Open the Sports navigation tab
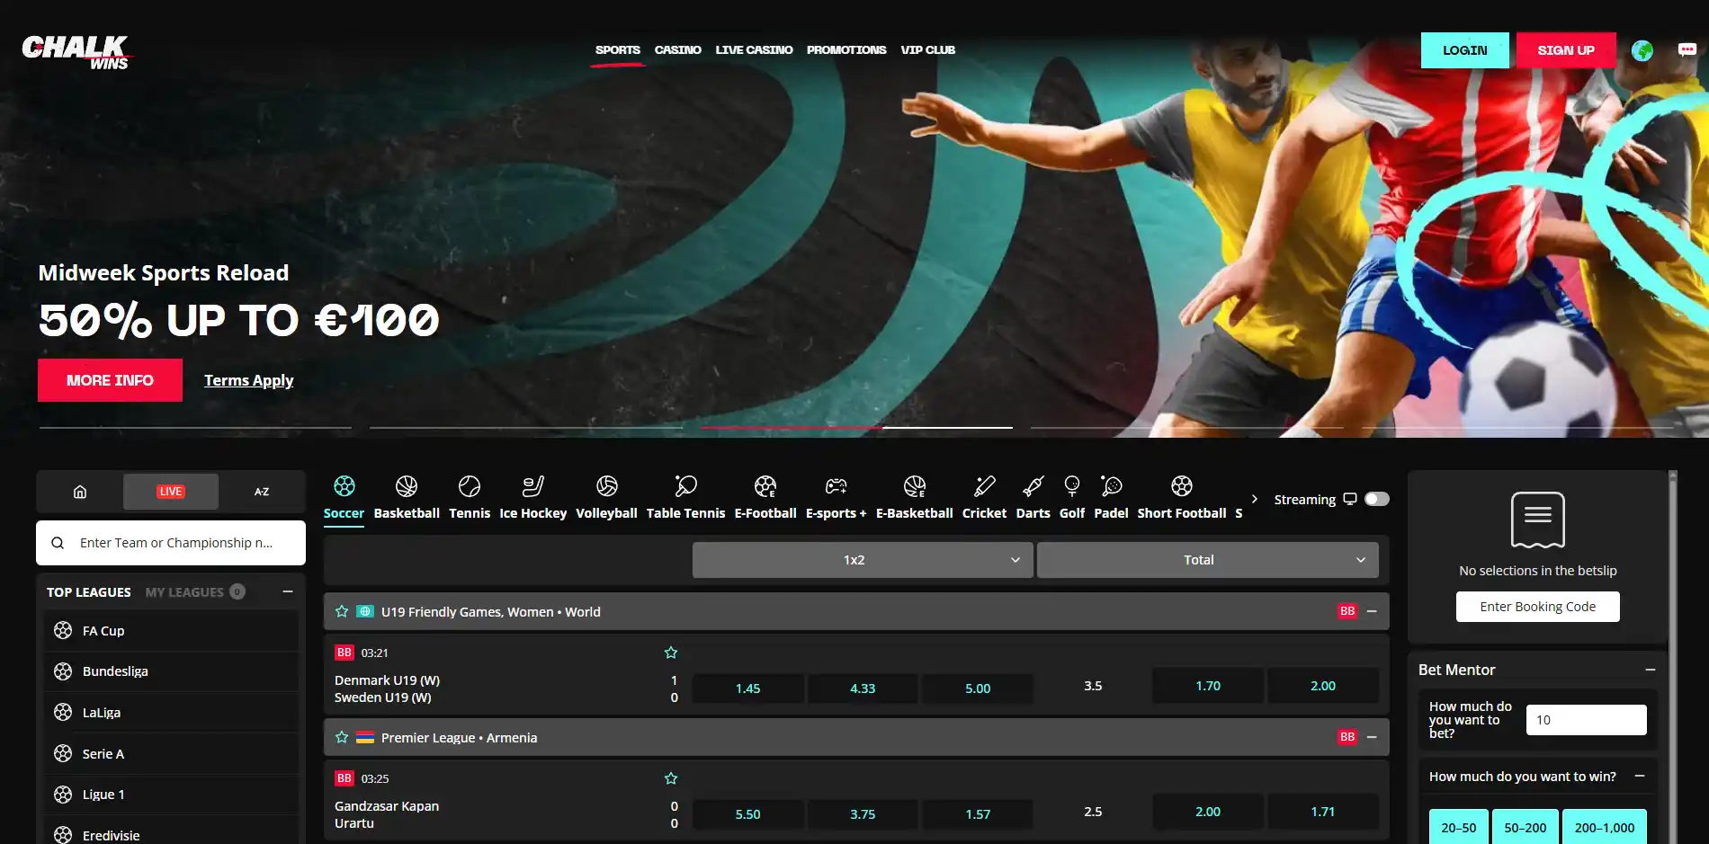 pos(618,50)
